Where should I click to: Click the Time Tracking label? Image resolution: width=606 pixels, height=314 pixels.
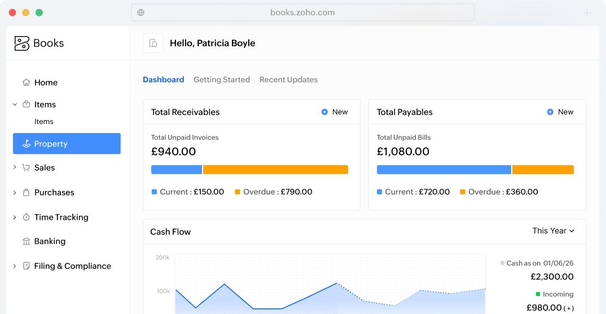62,217
